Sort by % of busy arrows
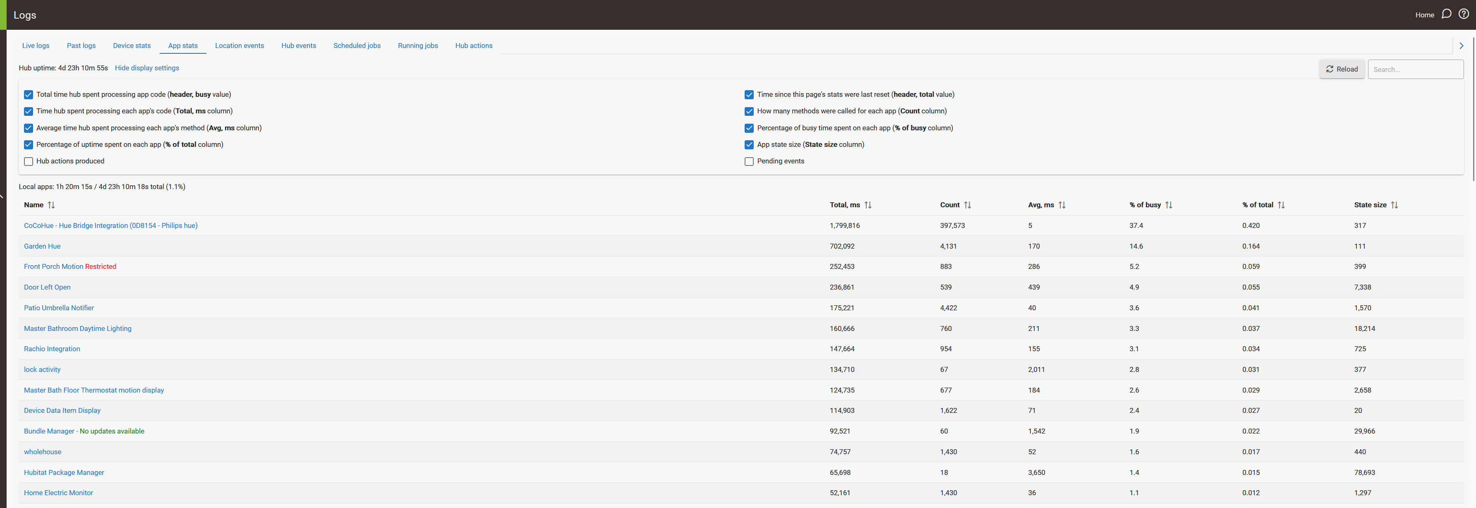 tap(1168, 205)
